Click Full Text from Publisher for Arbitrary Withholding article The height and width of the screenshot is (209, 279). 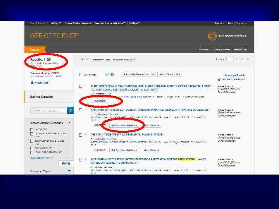pos(124,125)
